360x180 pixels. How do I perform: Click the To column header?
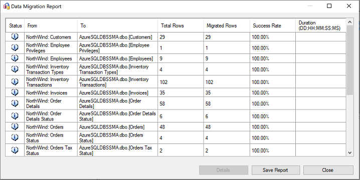click(117, 25)
